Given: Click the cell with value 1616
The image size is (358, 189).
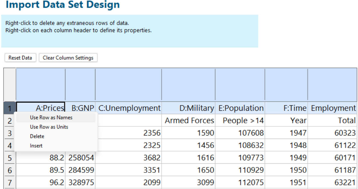Looking at the screenshot, I should [x=188, y=158].
